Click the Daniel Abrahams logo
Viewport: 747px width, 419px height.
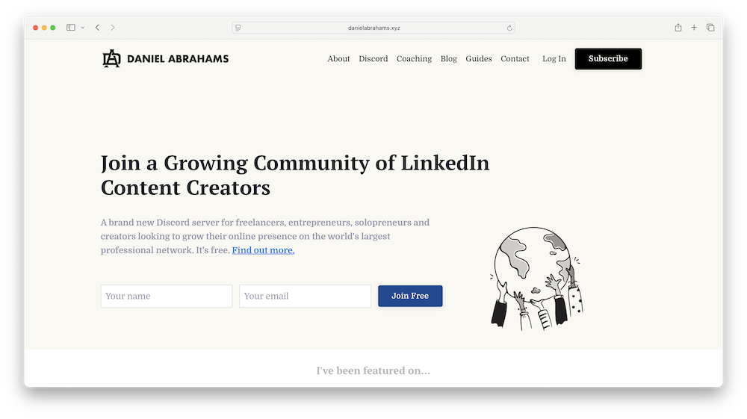coord(165,58)
